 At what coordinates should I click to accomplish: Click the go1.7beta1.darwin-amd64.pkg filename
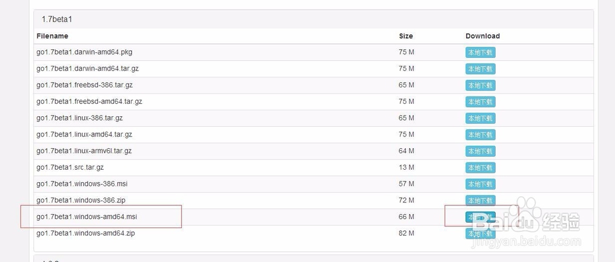pos(84,52)
